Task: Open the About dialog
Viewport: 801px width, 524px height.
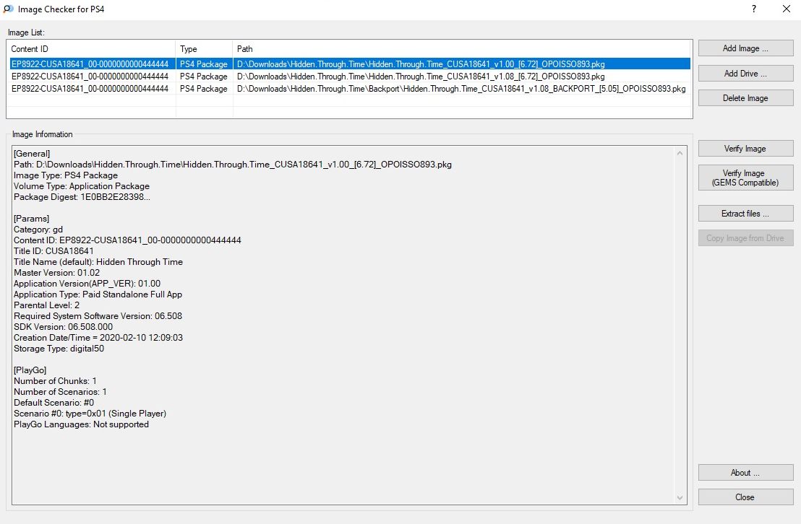Action: click(745, 473)
